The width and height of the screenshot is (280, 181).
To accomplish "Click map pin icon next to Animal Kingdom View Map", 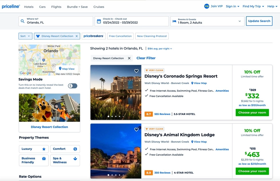I will pyautogui.click(x=192, y=142).
